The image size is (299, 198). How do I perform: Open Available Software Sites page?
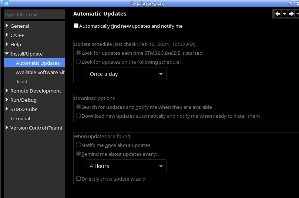[x=40, y=72]
